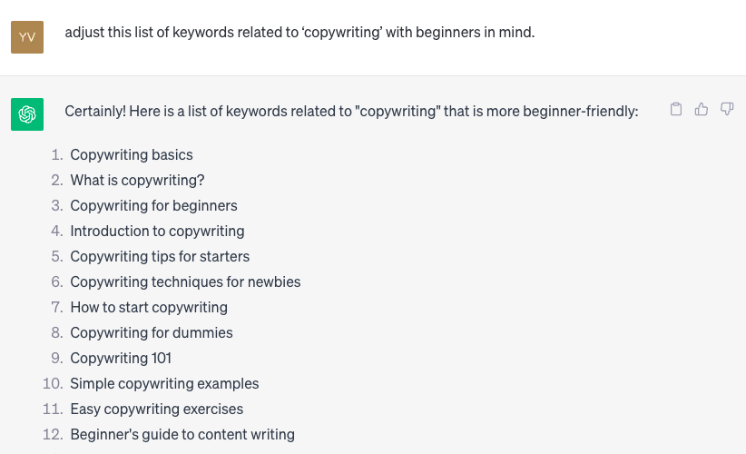Select list item 'Copywriting basics'
This screenshot has height=454, width=746.
132,154
